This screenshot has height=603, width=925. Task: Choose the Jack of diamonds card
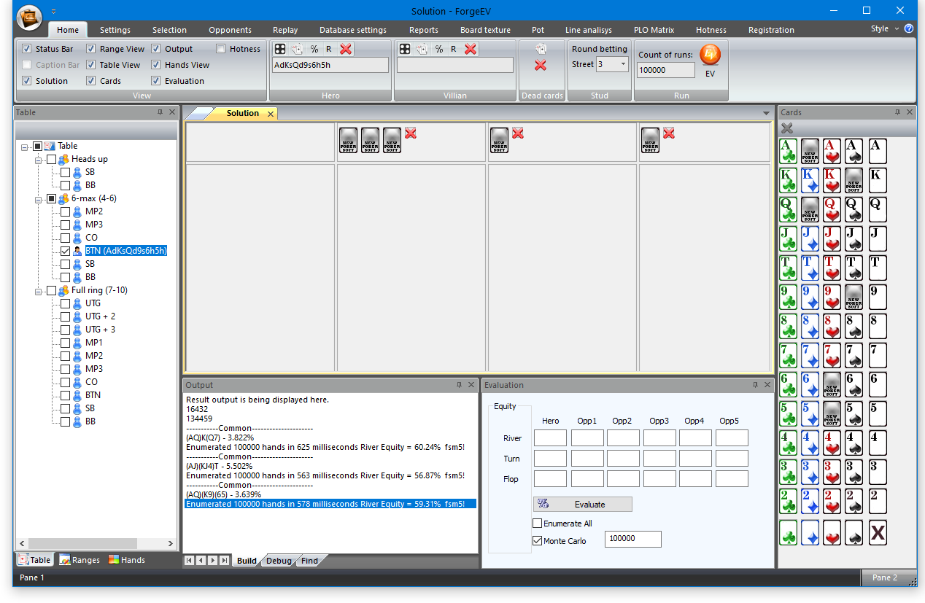tap(810, 238)
